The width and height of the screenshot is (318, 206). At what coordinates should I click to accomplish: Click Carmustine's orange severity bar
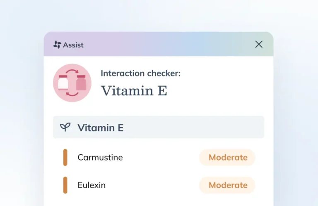65,157
